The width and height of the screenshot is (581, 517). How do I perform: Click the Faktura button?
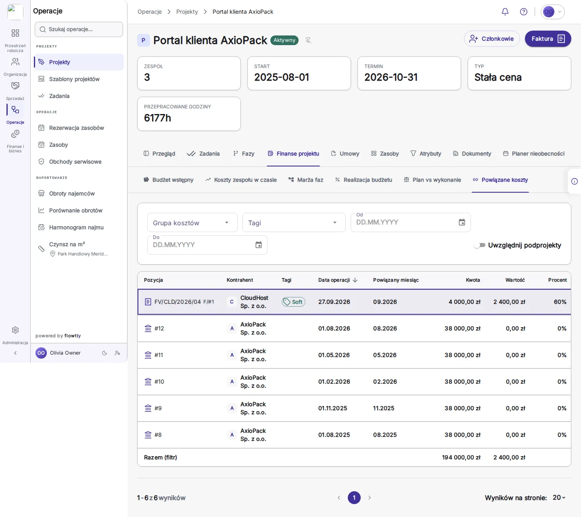[548, 39]
